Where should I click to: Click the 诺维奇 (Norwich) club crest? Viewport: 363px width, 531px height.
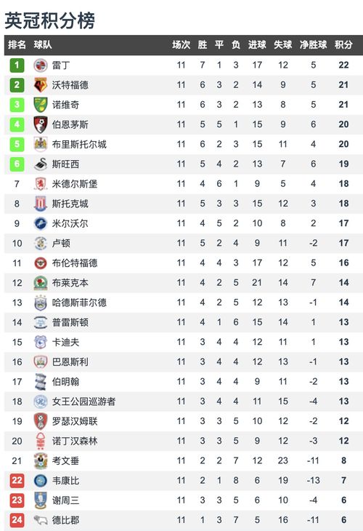pyautogui.click(x=41, y=105)
